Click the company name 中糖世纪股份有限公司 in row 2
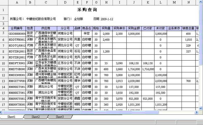 tap(41, 19)
